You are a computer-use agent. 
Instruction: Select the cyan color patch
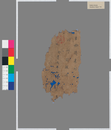[11, 78]
